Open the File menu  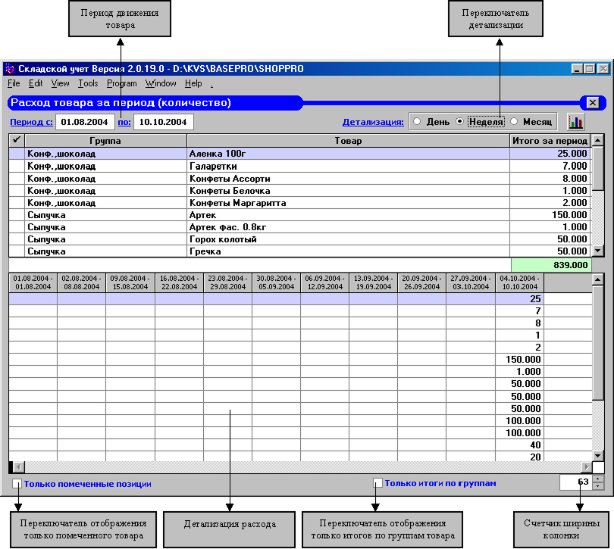tap(14, 83)
